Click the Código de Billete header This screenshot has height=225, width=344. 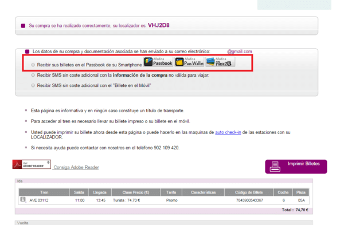click(x=249, y=192)
